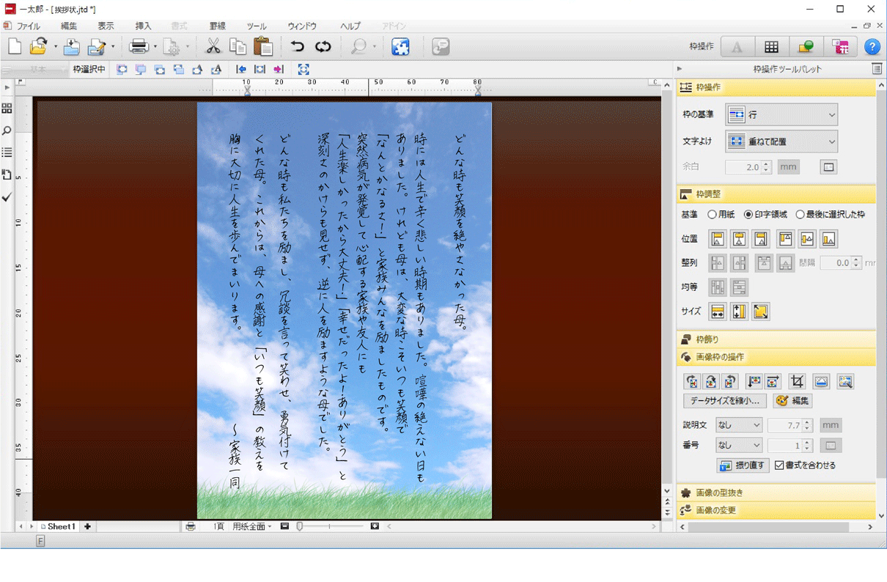Click the printer icon

139,47
